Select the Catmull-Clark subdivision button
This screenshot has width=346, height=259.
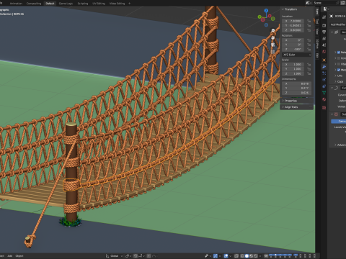point(339,122)
